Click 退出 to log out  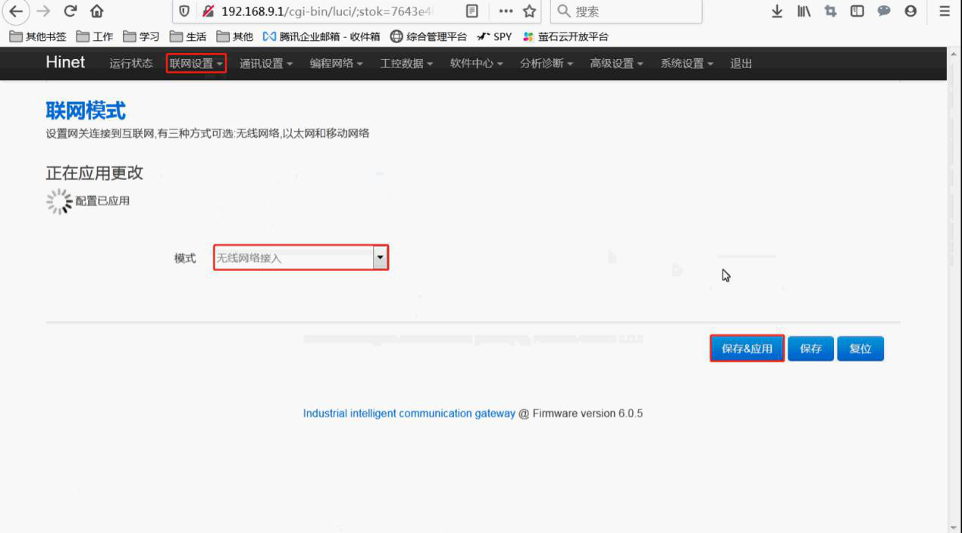click(x=741, y=64)
